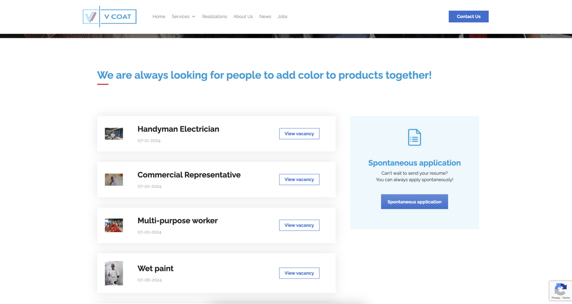Click the reCAPTCHA Privacy link
Image resolution: width=572 pixels, height=304 pixels.
pyautogui.click(x=556, y=298)
